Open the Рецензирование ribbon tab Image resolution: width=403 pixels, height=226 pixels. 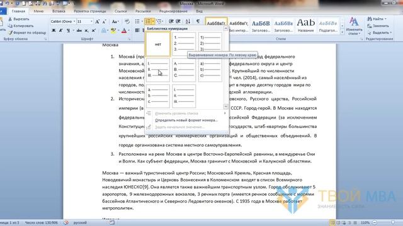pos(173,11)
